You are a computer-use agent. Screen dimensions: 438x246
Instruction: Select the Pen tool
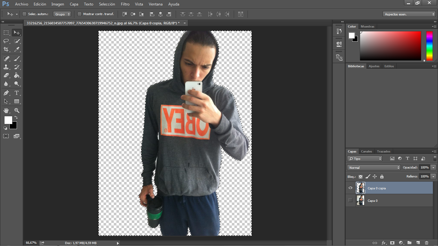6,93
